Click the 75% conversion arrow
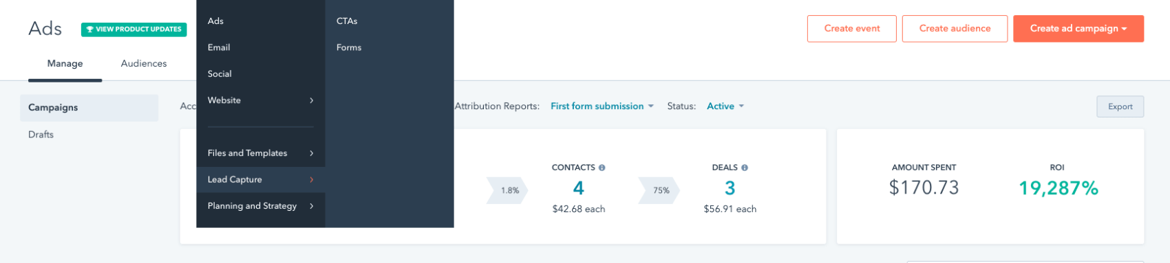1170x263 pixels. pyautogui.click(x=659, y=191)
